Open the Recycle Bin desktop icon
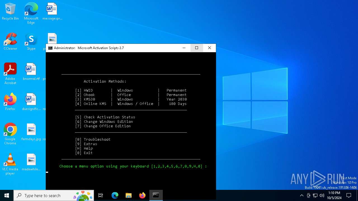This screenshot has width=358, height=201. click(x=10, y=12)
